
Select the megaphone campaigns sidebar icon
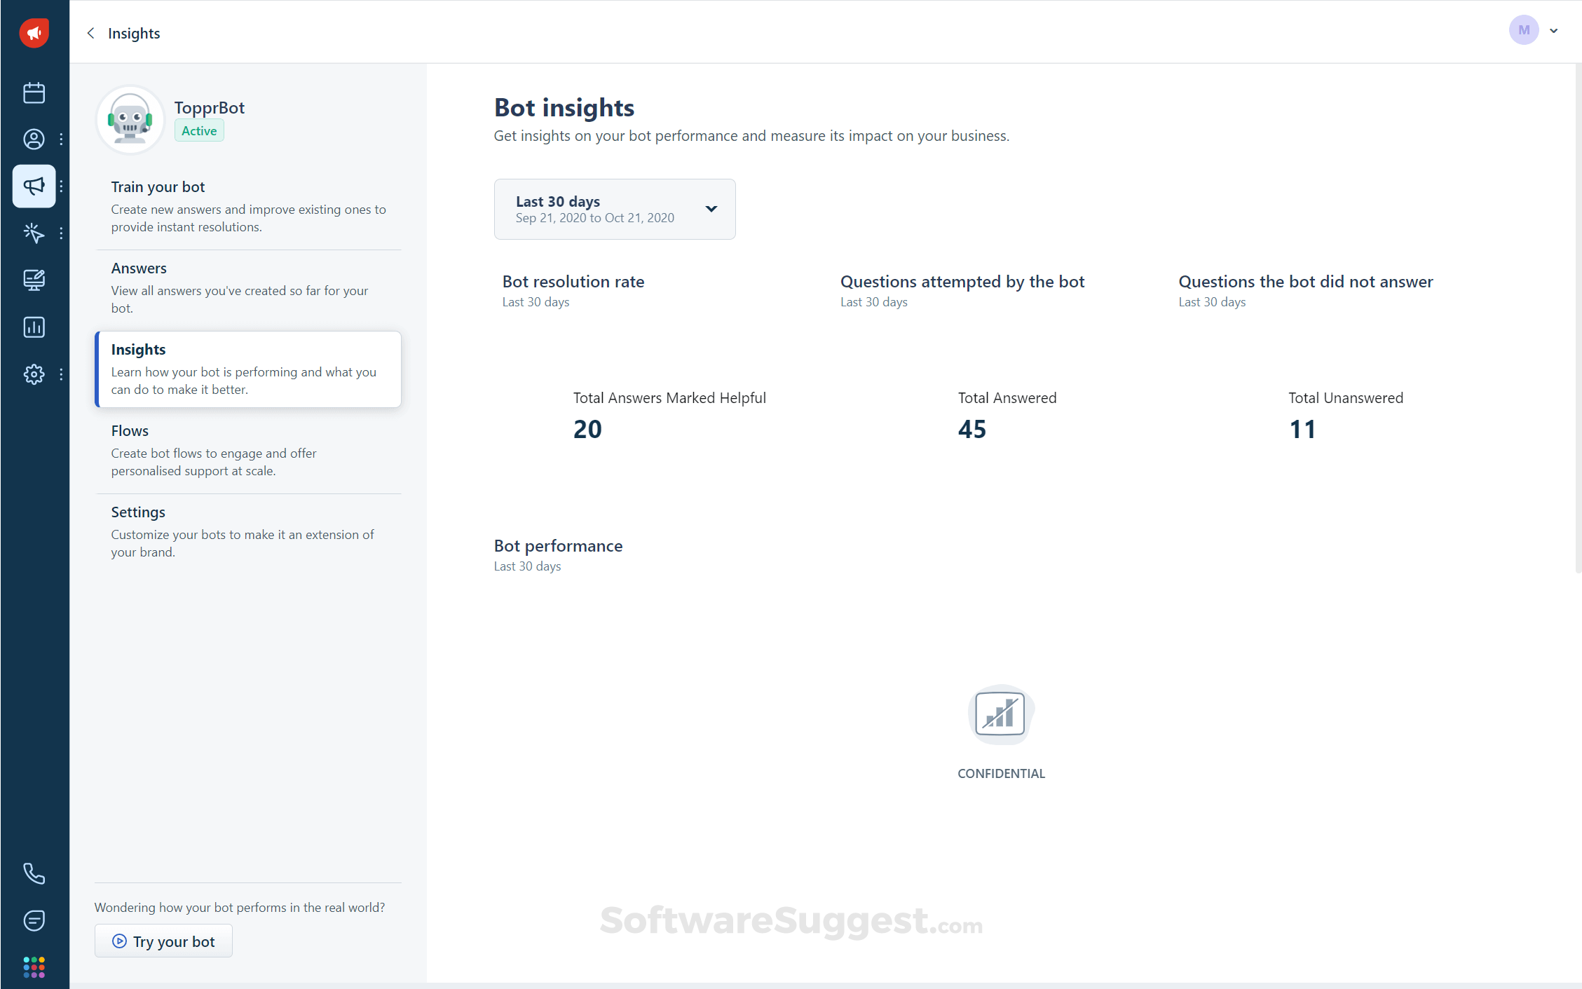(34, 186)
